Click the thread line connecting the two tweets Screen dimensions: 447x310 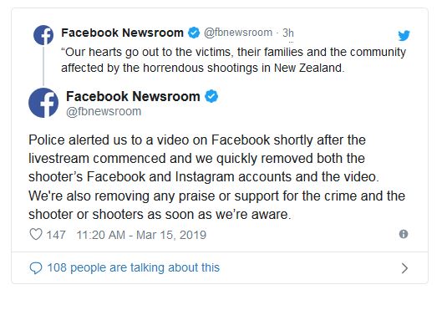(x=43, y=66)
